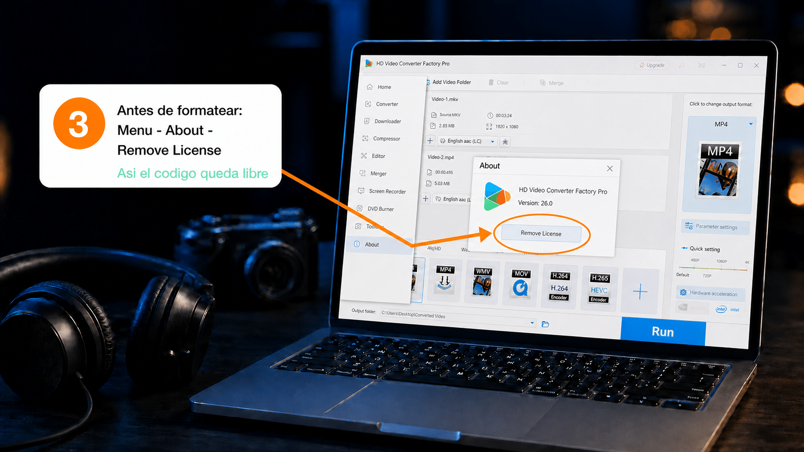The height and width of the screenshot is (452, 804).
Task: Click the HD Video Converter logo in title bar
Action: pos(369,63)
